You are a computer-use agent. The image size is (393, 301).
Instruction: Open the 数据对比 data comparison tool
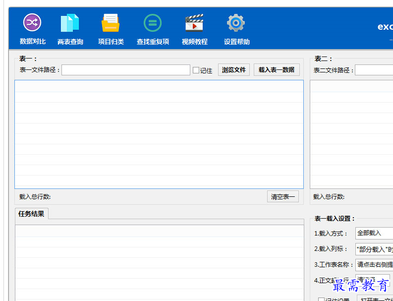(32, 29)
